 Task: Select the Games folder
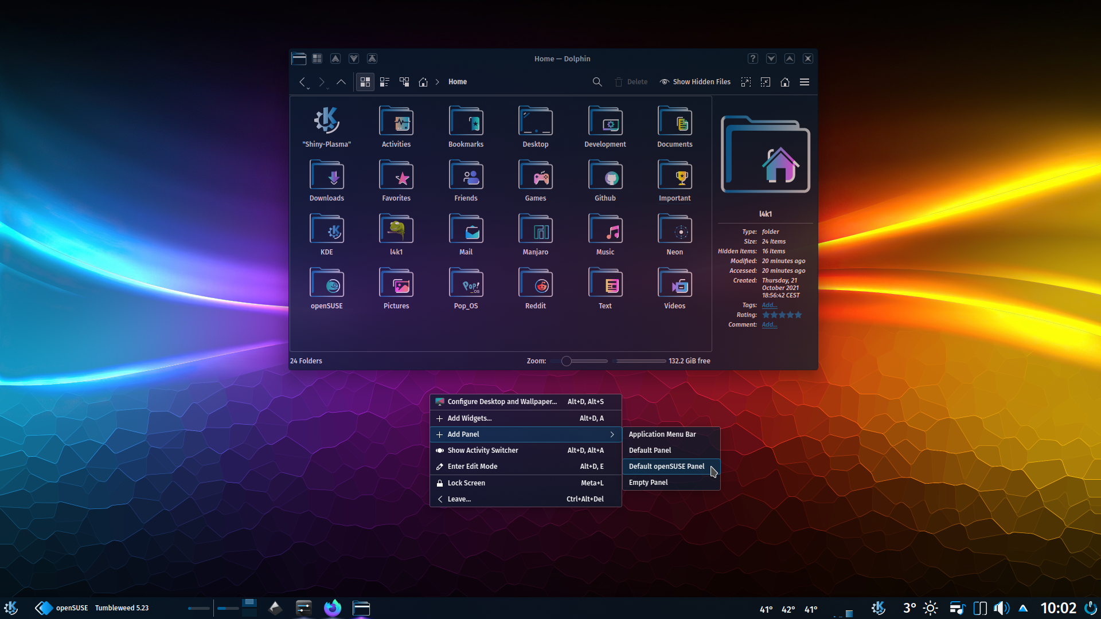point(536,181)
